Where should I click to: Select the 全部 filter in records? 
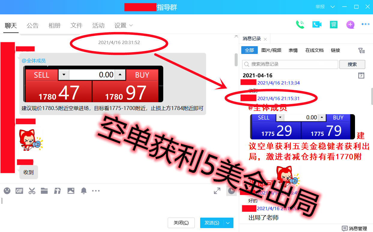(249, 50)
